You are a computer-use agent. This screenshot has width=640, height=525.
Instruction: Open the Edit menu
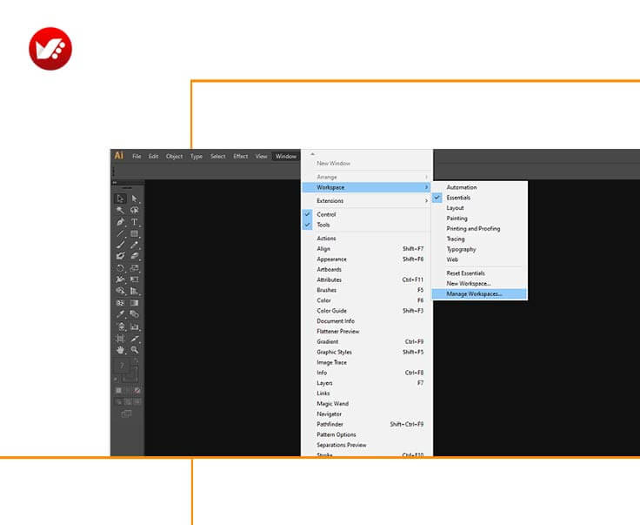pos(153,157)
